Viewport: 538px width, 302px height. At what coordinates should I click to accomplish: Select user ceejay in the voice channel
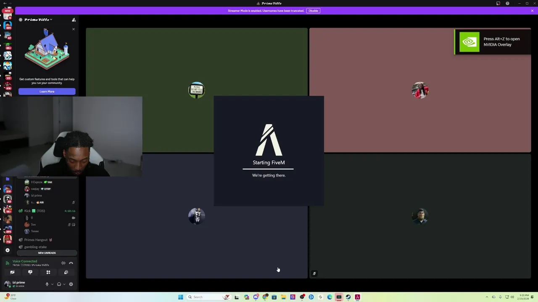(37, 189)
